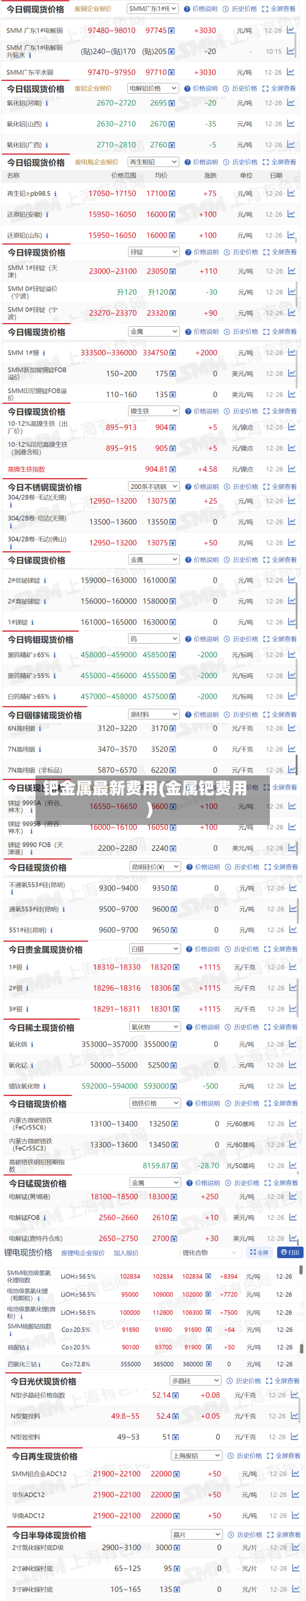Viewport: 306px width, 1601px height.
Task: Click info icon next to 氧化铝(河南)
Action: [x=46, y=103]
